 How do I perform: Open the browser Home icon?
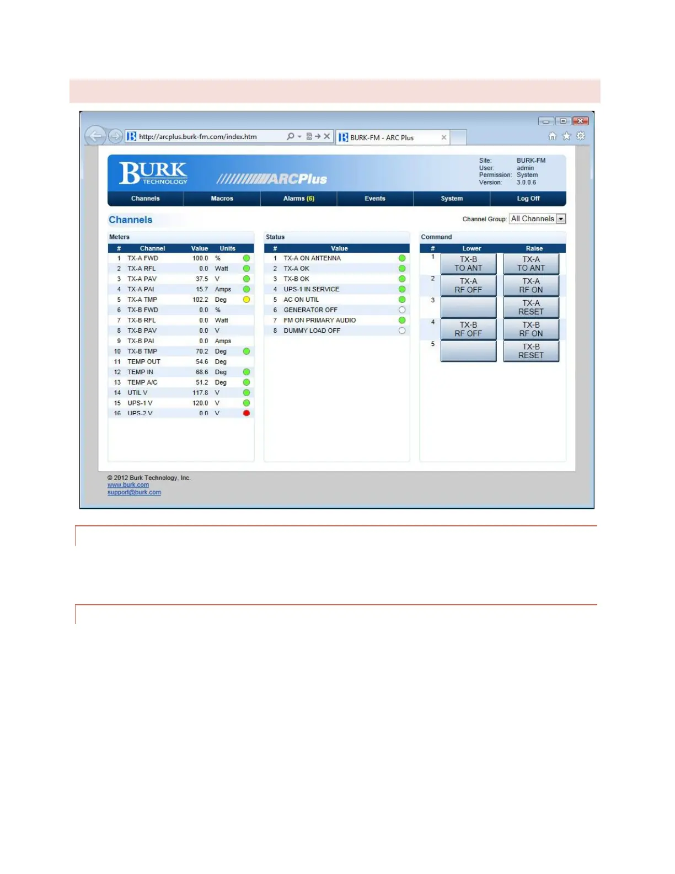(552, 136)
